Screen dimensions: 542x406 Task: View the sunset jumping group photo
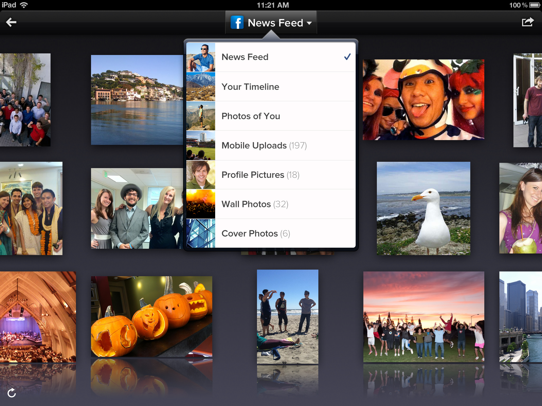[x=423, y=316]
